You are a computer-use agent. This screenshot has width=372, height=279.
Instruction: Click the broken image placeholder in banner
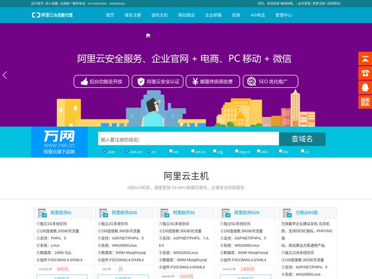(x=148, y=36)
